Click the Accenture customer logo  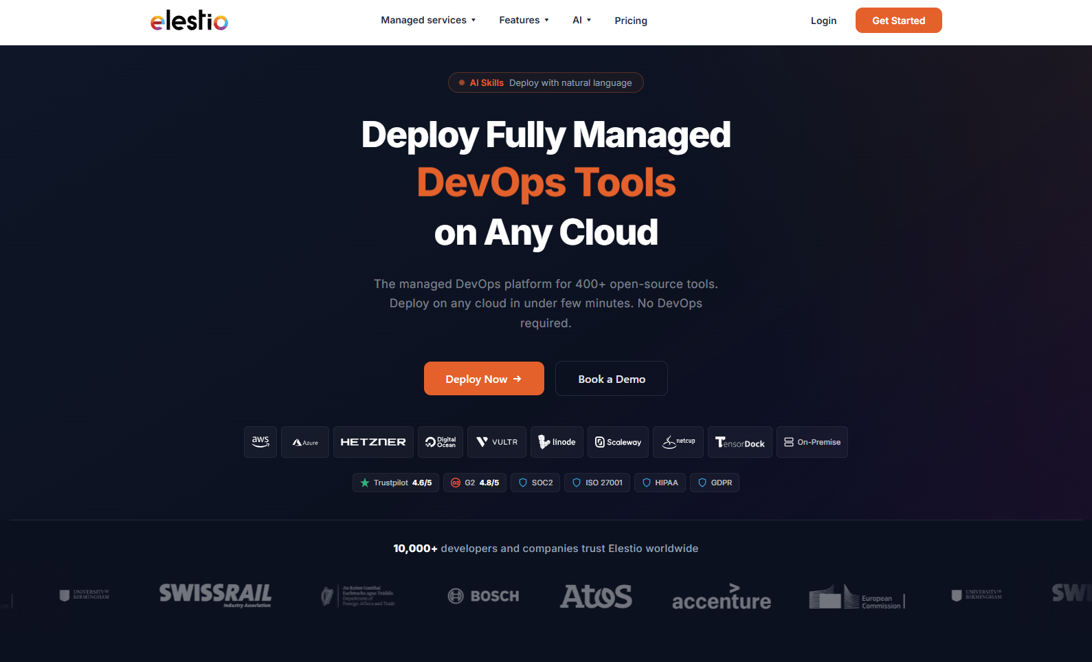(722, 597)
